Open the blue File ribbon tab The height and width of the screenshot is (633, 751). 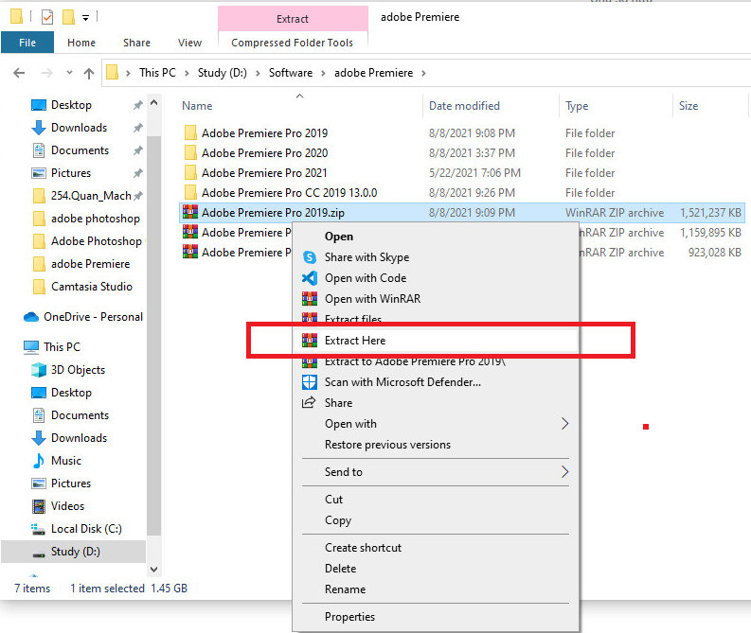click(x=27, y=43)
